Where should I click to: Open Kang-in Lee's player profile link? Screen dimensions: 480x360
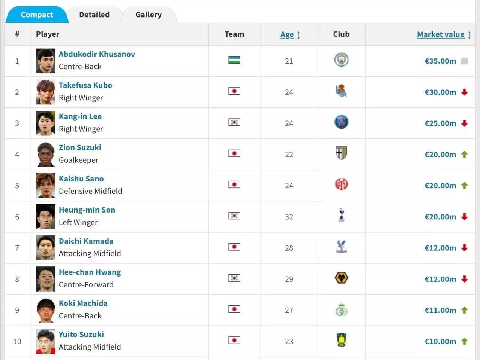[80, 116]
